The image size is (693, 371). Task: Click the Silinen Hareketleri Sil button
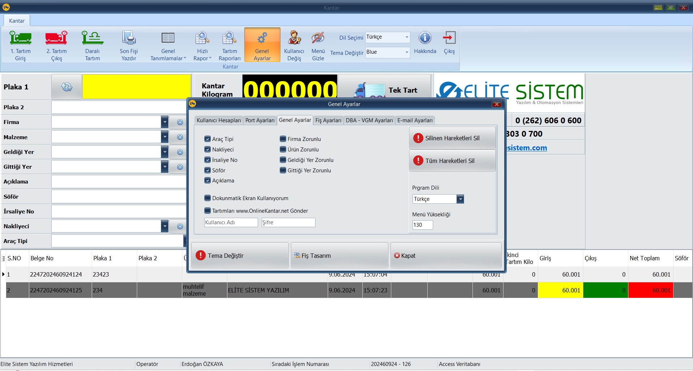click(452, 138)
